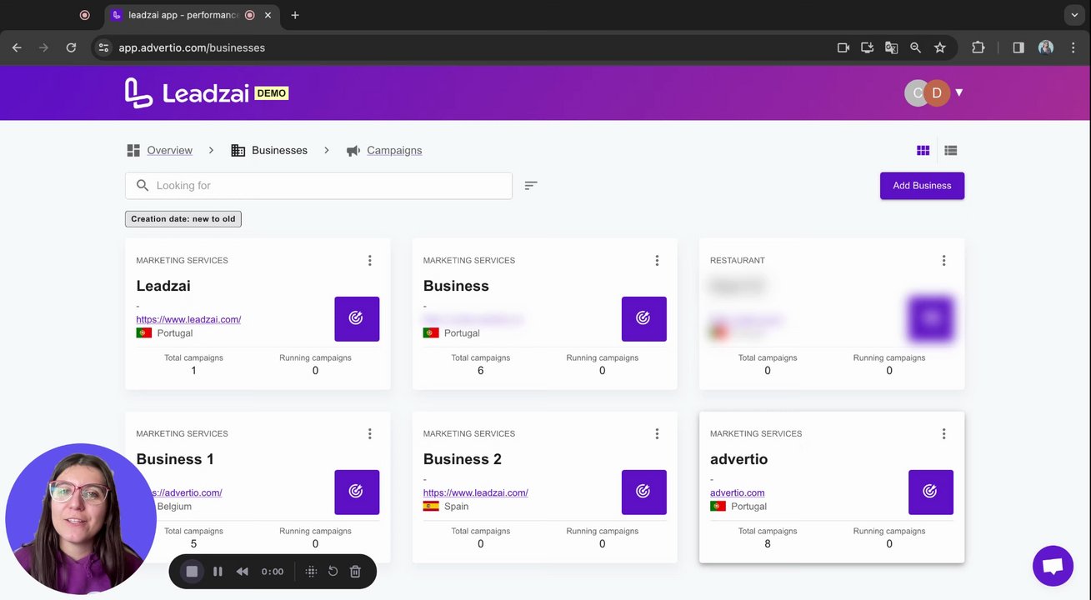
Task: Click the 'D' user avatar in header
Action: coord(938,92)
